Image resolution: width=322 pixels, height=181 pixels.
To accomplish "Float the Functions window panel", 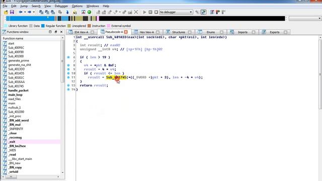I will (56, 32).
